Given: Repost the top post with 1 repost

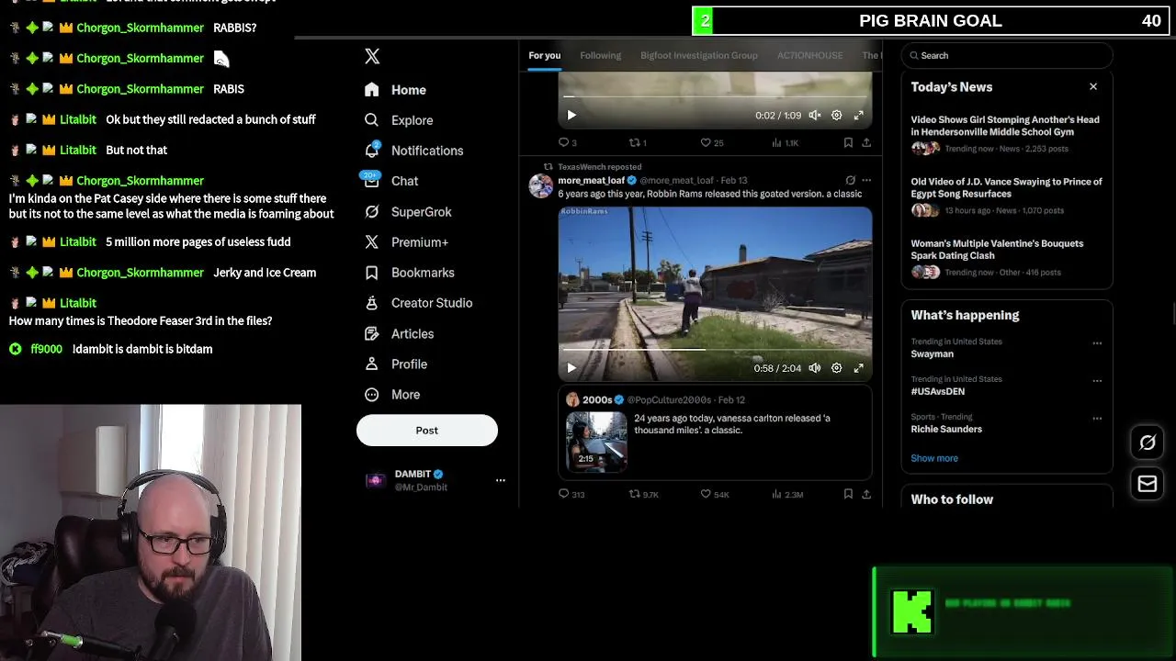Looking at the screenshot, I should (x=638, y=143).
